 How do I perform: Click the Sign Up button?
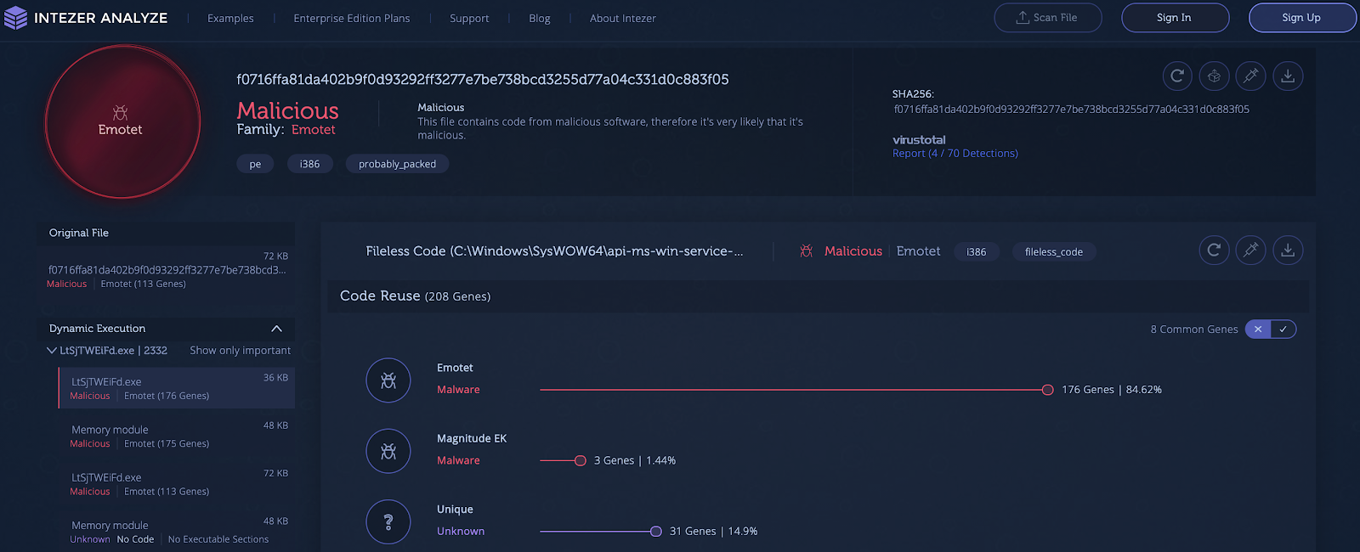pyautogui.click(x=1301, y=18)
